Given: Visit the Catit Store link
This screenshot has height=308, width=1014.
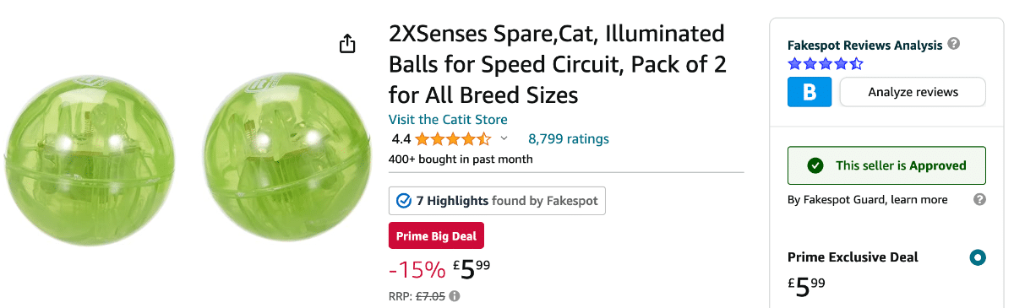Looking at the screenshot, I should 448,120.
